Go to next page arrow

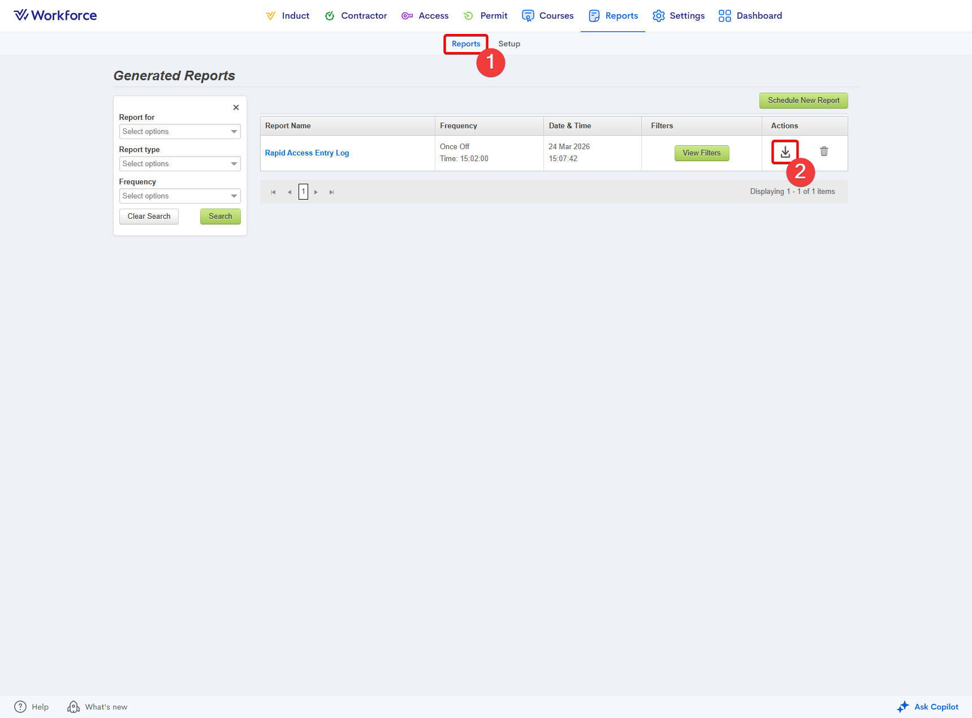point(316,192)
